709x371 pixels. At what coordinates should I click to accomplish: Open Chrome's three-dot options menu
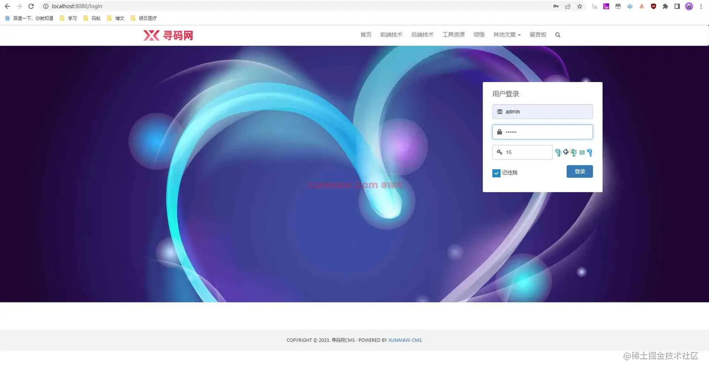(701, 6)
